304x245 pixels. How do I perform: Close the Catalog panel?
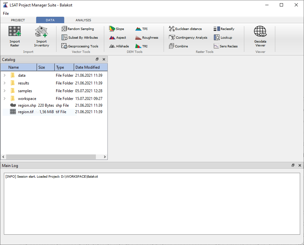click(x=104, y=59)
